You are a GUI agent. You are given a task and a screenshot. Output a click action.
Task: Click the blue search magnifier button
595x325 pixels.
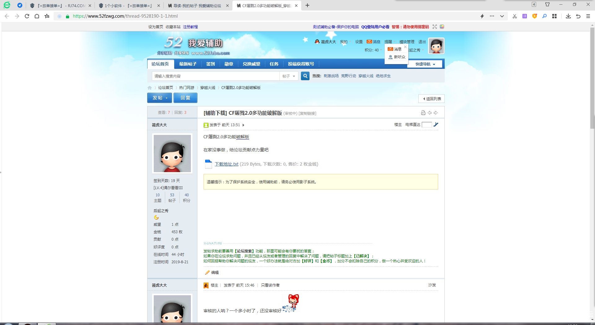[305, 76]
